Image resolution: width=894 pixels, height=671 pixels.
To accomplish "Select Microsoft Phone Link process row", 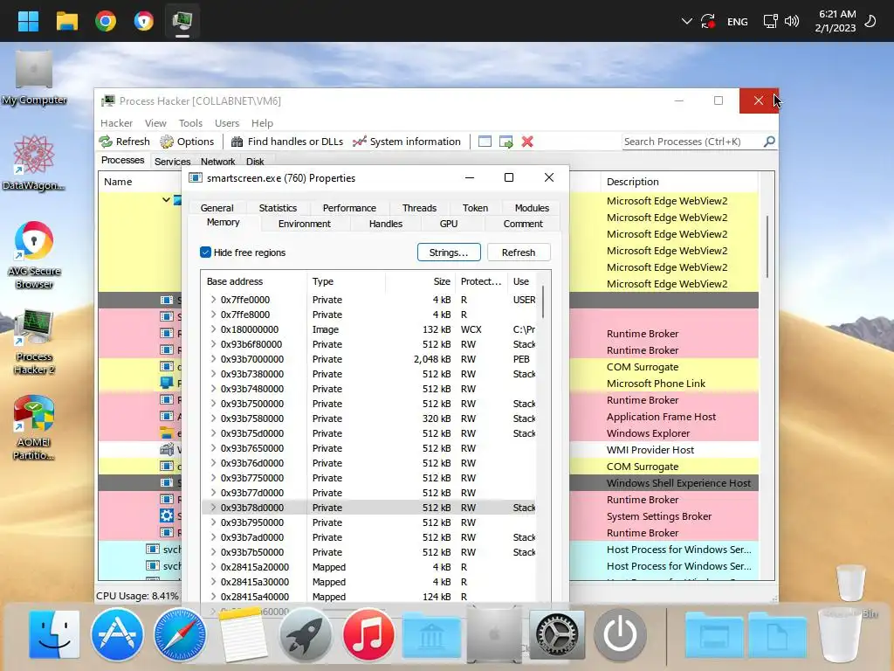I will click(428, 384).
